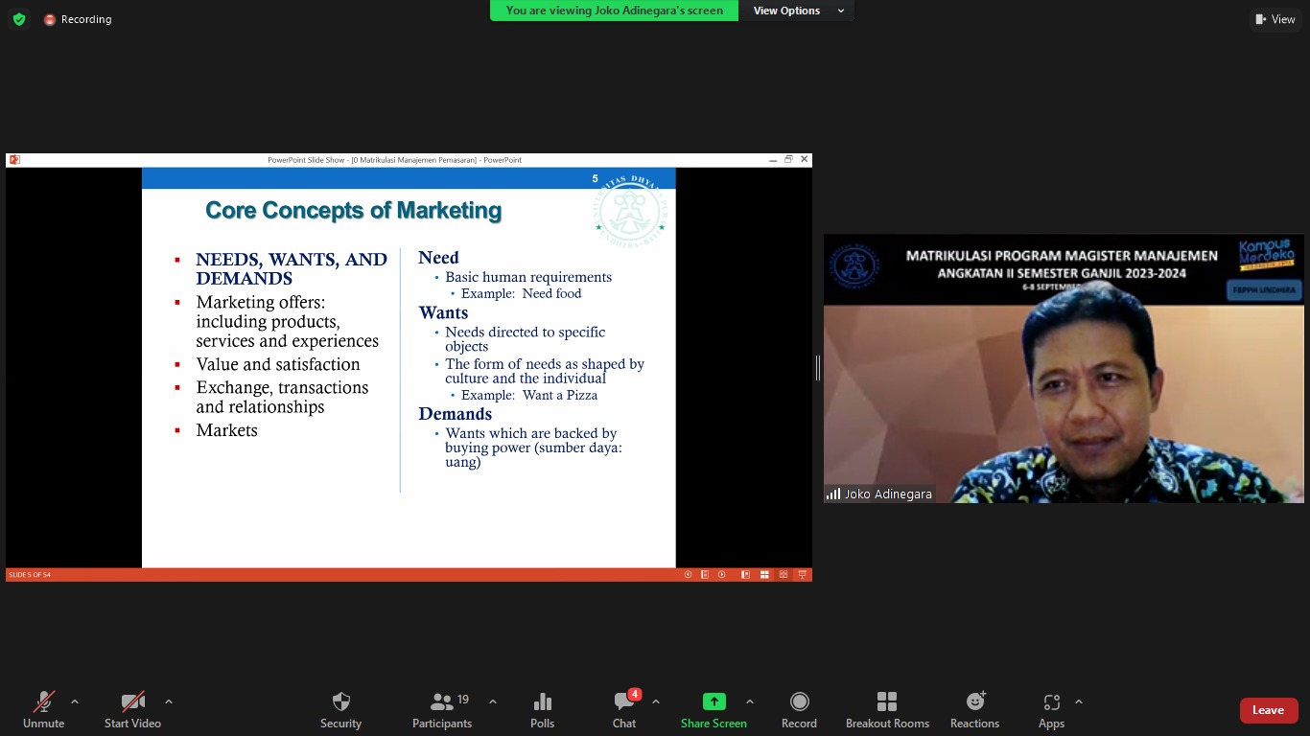Open the Reactions menu

click(974, 710)
